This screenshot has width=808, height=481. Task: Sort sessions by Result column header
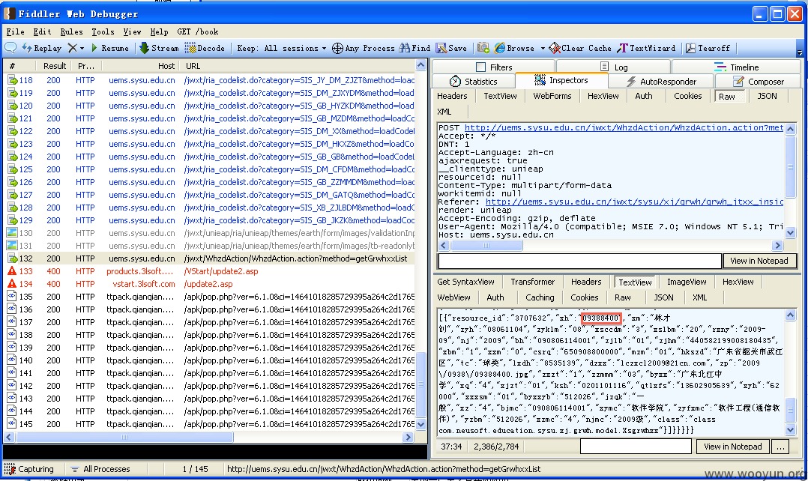click(x=54, y=66)
